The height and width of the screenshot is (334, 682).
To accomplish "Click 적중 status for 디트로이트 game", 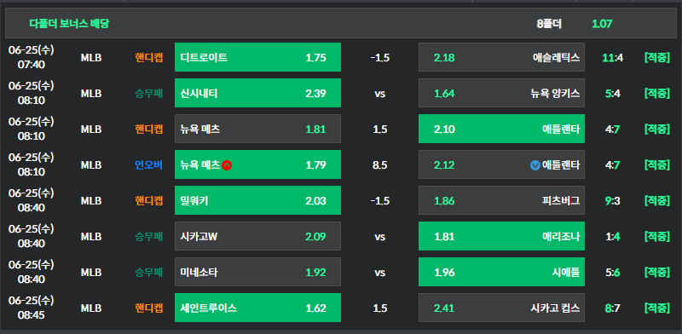I will [656, 57].
